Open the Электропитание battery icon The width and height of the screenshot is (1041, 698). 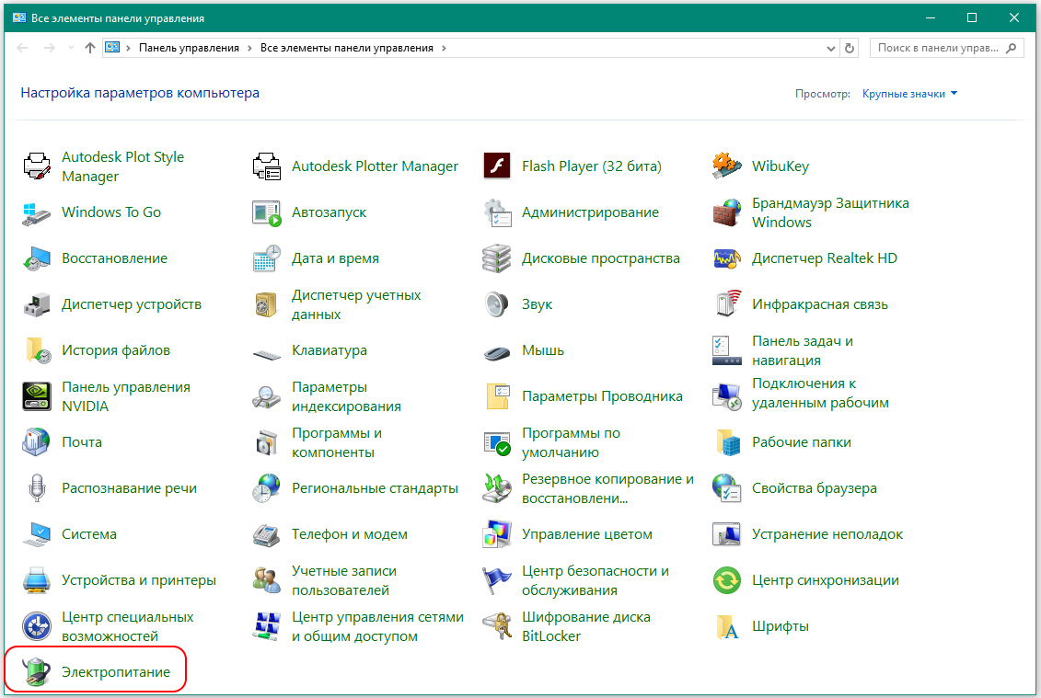(37, 672)
